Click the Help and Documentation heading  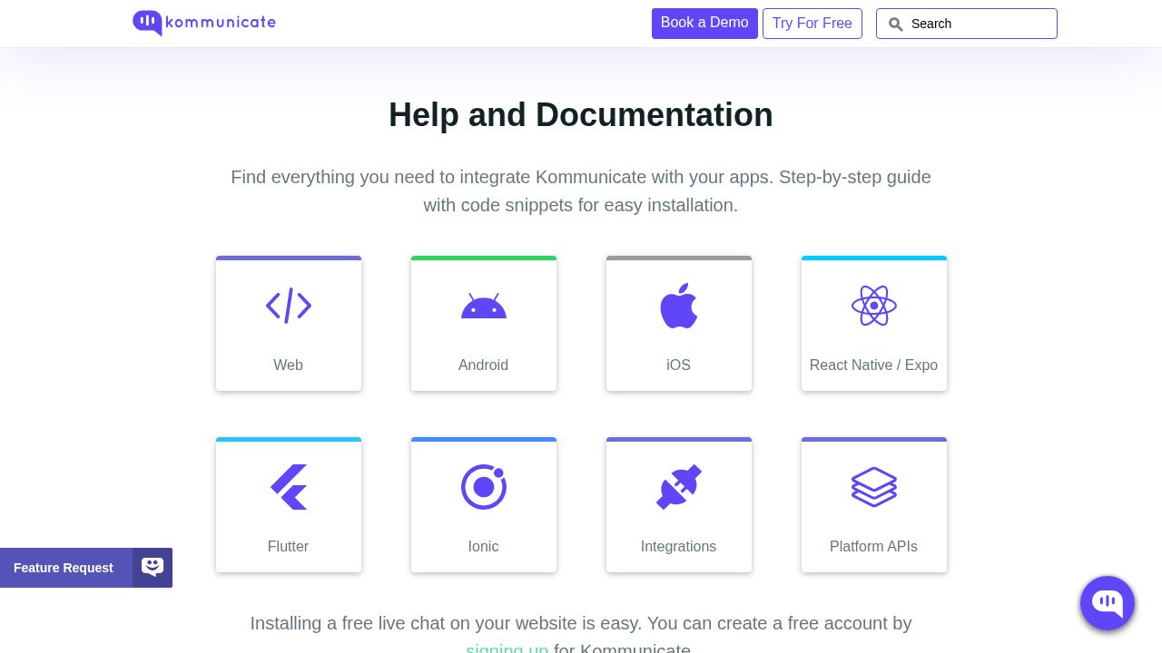(x=581, y=115)
